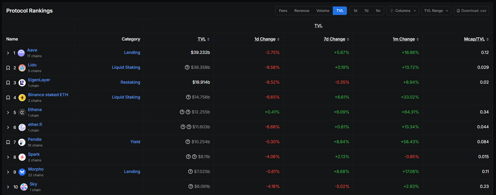Click the question mark icon beside Lido's TVL
This screenshot has width=496, height=195.
pyautogui.click(x=187, y=67)
